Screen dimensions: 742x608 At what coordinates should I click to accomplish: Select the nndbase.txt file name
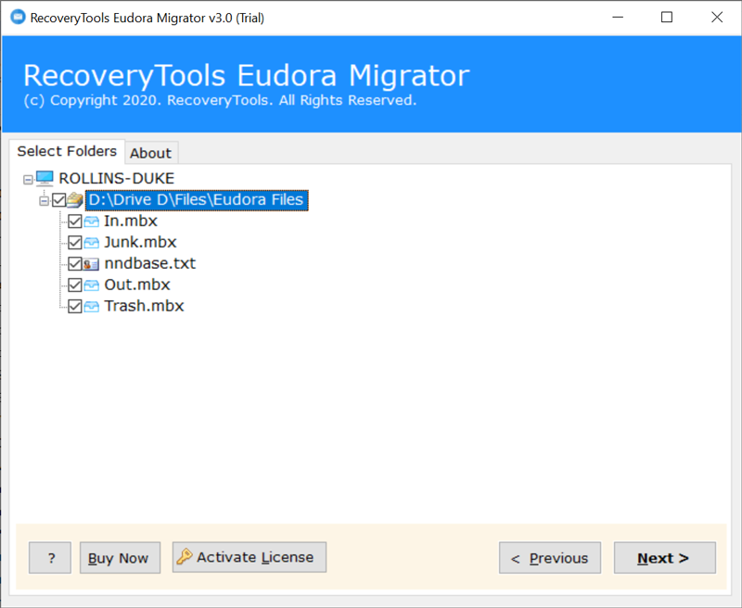tap(149, 263)
